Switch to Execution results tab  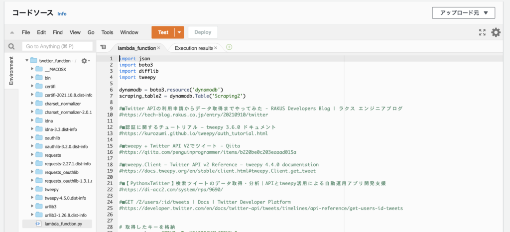pos(194,48)
